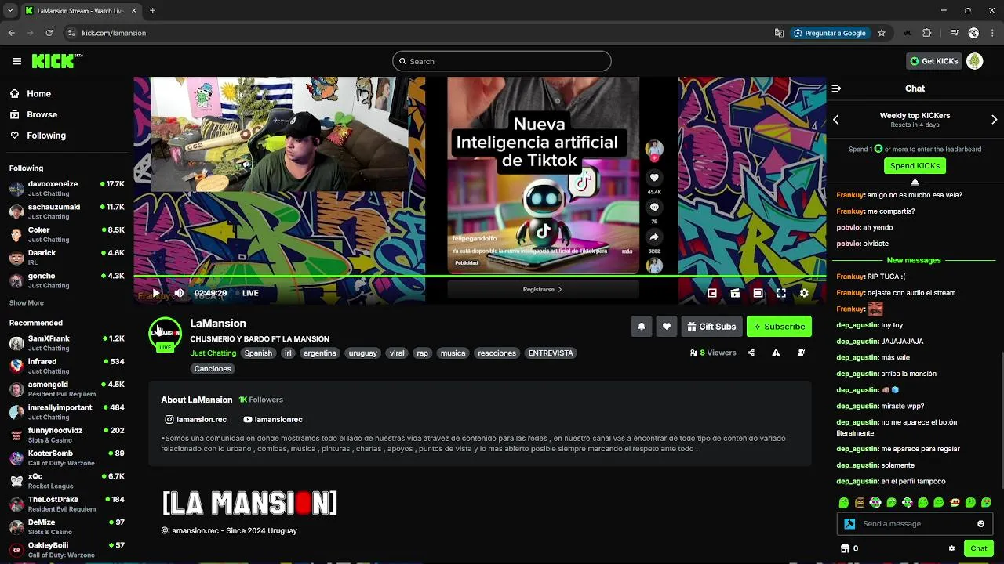Screen dimensions: 1004x564
Task: Open sachauzumaki channel
Action: click(67, 211)
